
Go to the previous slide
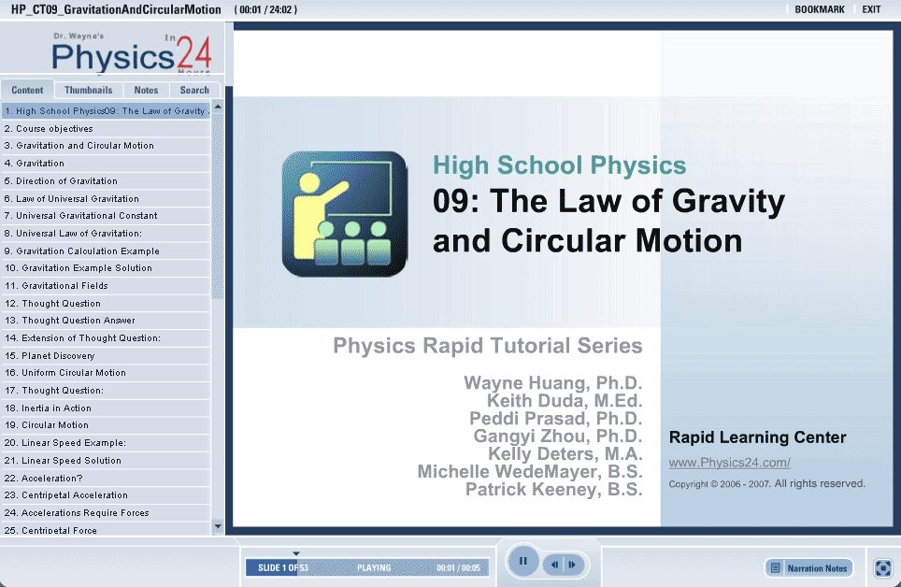tap(555, 565)
